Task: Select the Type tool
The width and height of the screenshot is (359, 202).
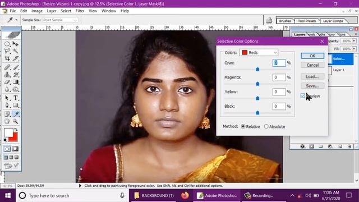Action: (x=16, y=98)
